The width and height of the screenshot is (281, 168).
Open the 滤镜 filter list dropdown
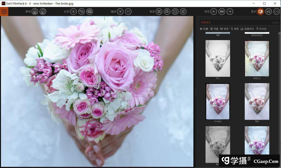point(214,29)
